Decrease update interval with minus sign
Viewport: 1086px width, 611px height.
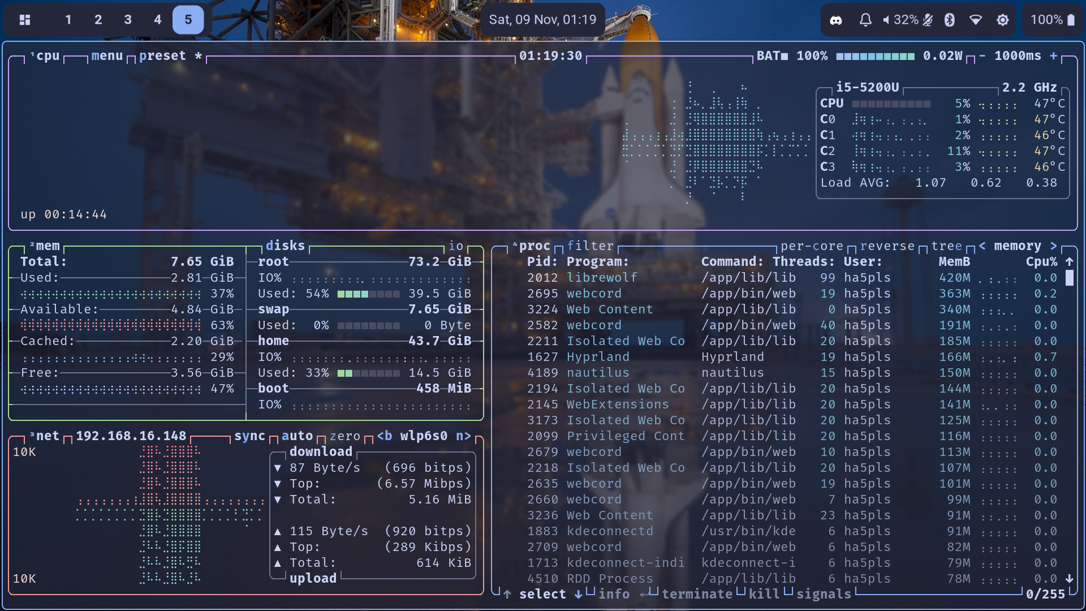982,56
